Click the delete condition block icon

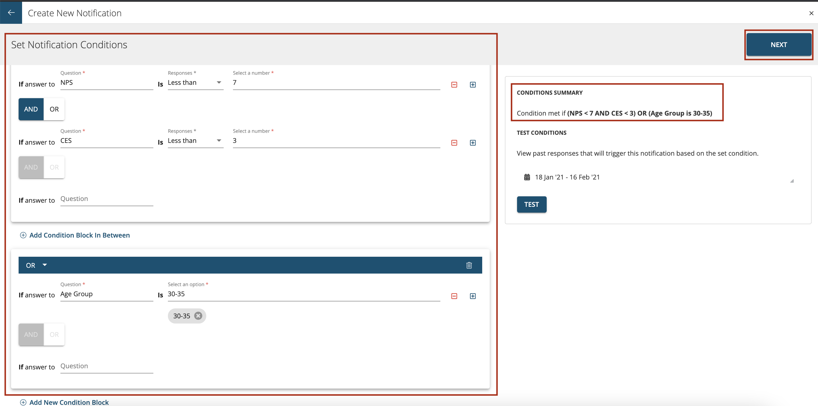pyautogui.click(x=469, y=265)
